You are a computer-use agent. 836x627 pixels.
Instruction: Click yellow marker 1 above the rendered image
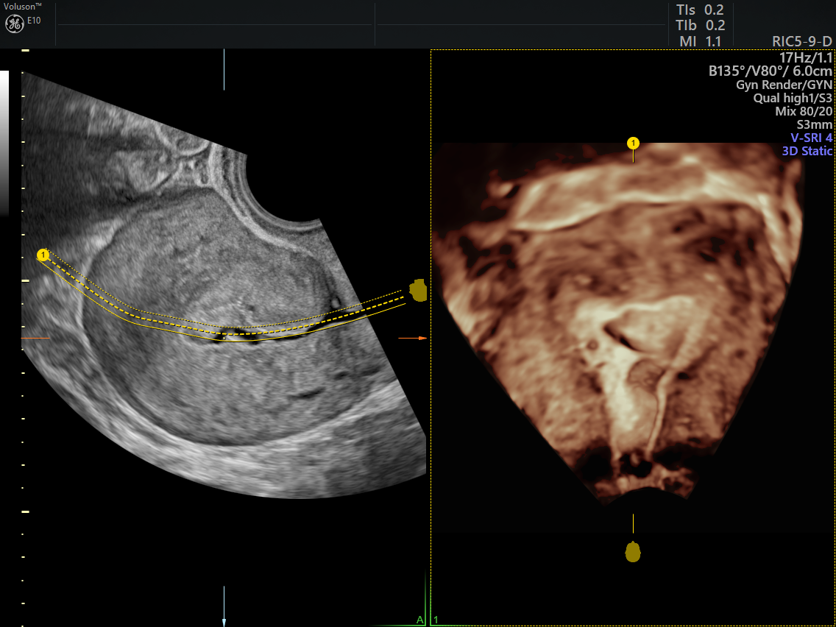(633, 142)
